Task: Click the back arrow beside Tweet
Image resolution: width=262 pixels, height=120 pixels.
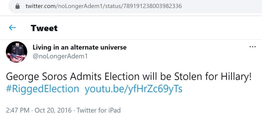Action: pos(12,28)
